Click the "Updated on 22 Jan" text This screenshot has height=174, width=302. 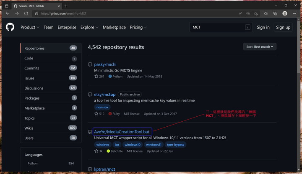pyautogui.click(x=160, y=151)
